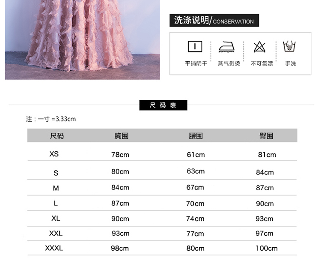Click the pink feather dress photo
The height and width of the screenshot is (264, 321).
82,39
